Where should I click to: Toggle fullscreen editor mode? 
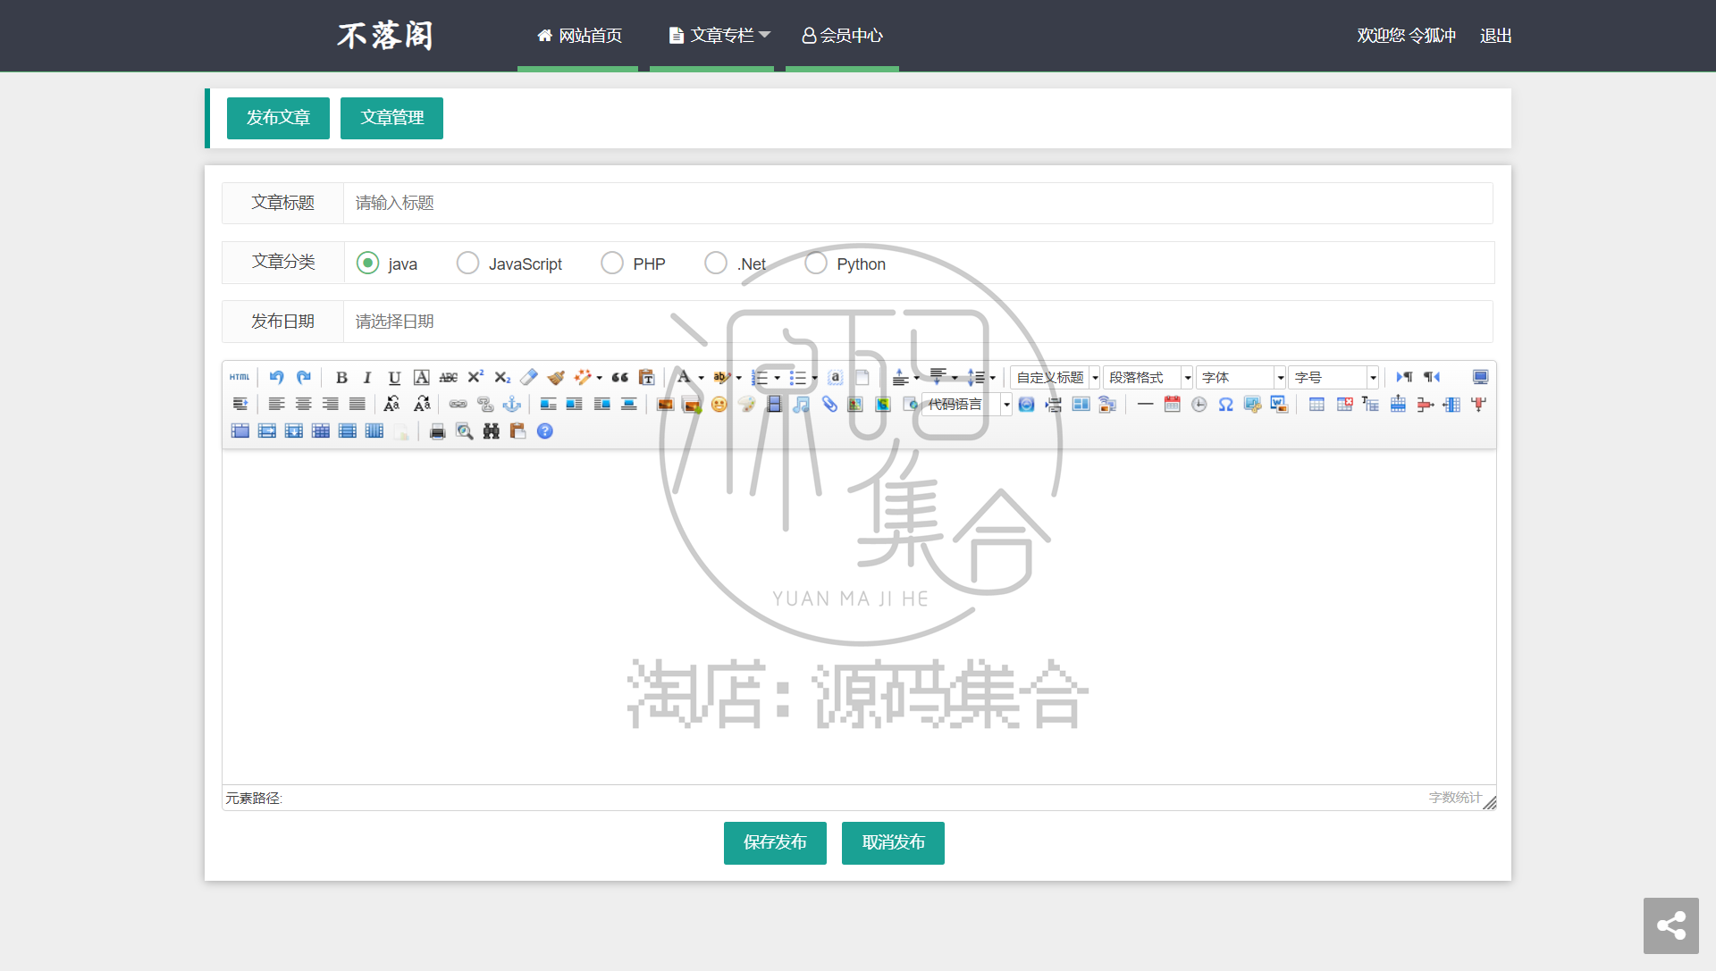tap(1480, 378)
